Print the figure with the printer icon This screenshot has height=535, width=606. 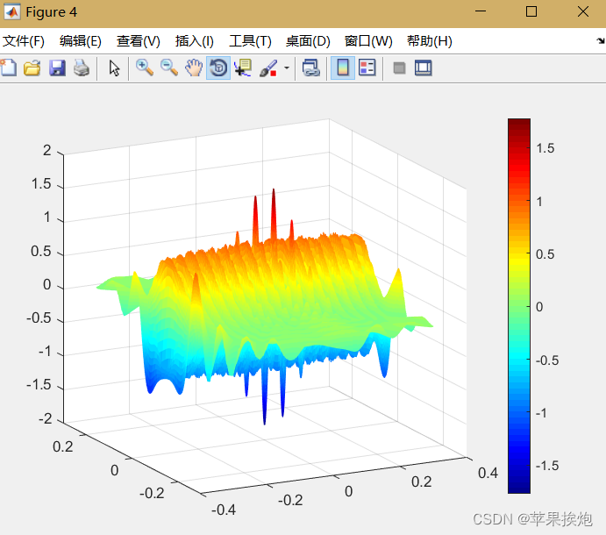coord(82,68)
